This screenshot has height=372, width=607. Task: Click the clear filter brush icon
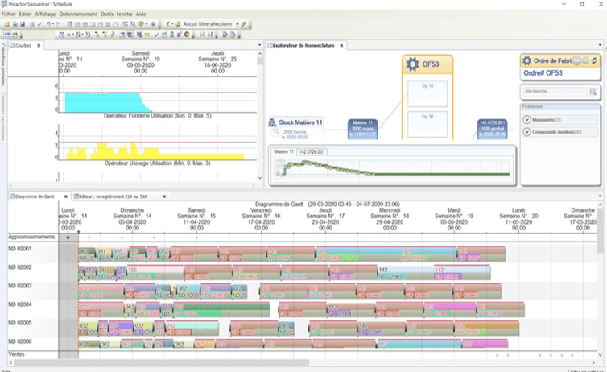point(243,24)
